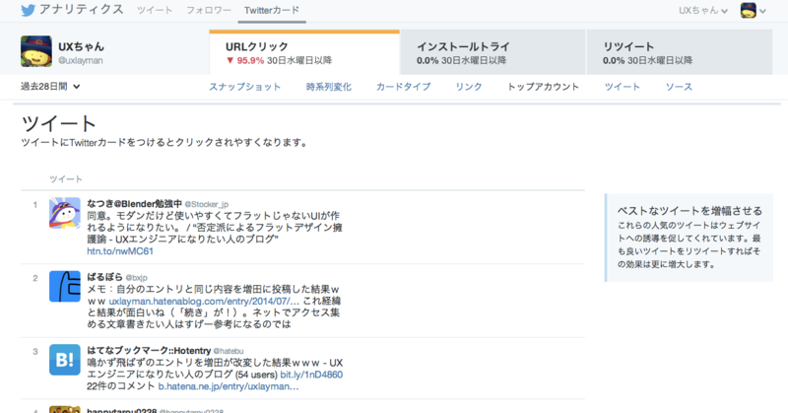
Task: Click the アナリティクス title text
Action: click(81, 10)
